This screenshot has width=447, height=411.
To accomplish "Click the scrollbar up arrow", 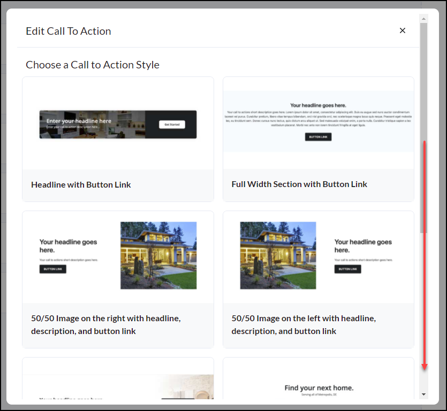I will point(423,19).
